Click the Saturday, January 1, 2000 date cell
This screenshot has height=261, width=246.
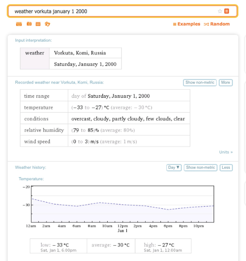pos(85,64)
